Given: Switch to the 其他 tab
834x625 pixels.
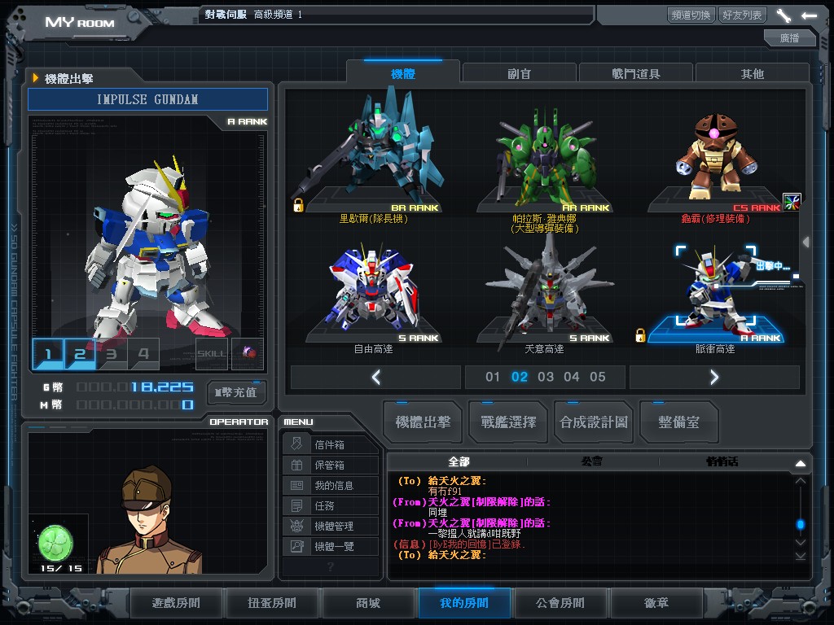Looking at the screenshot, I should point(752,74).
